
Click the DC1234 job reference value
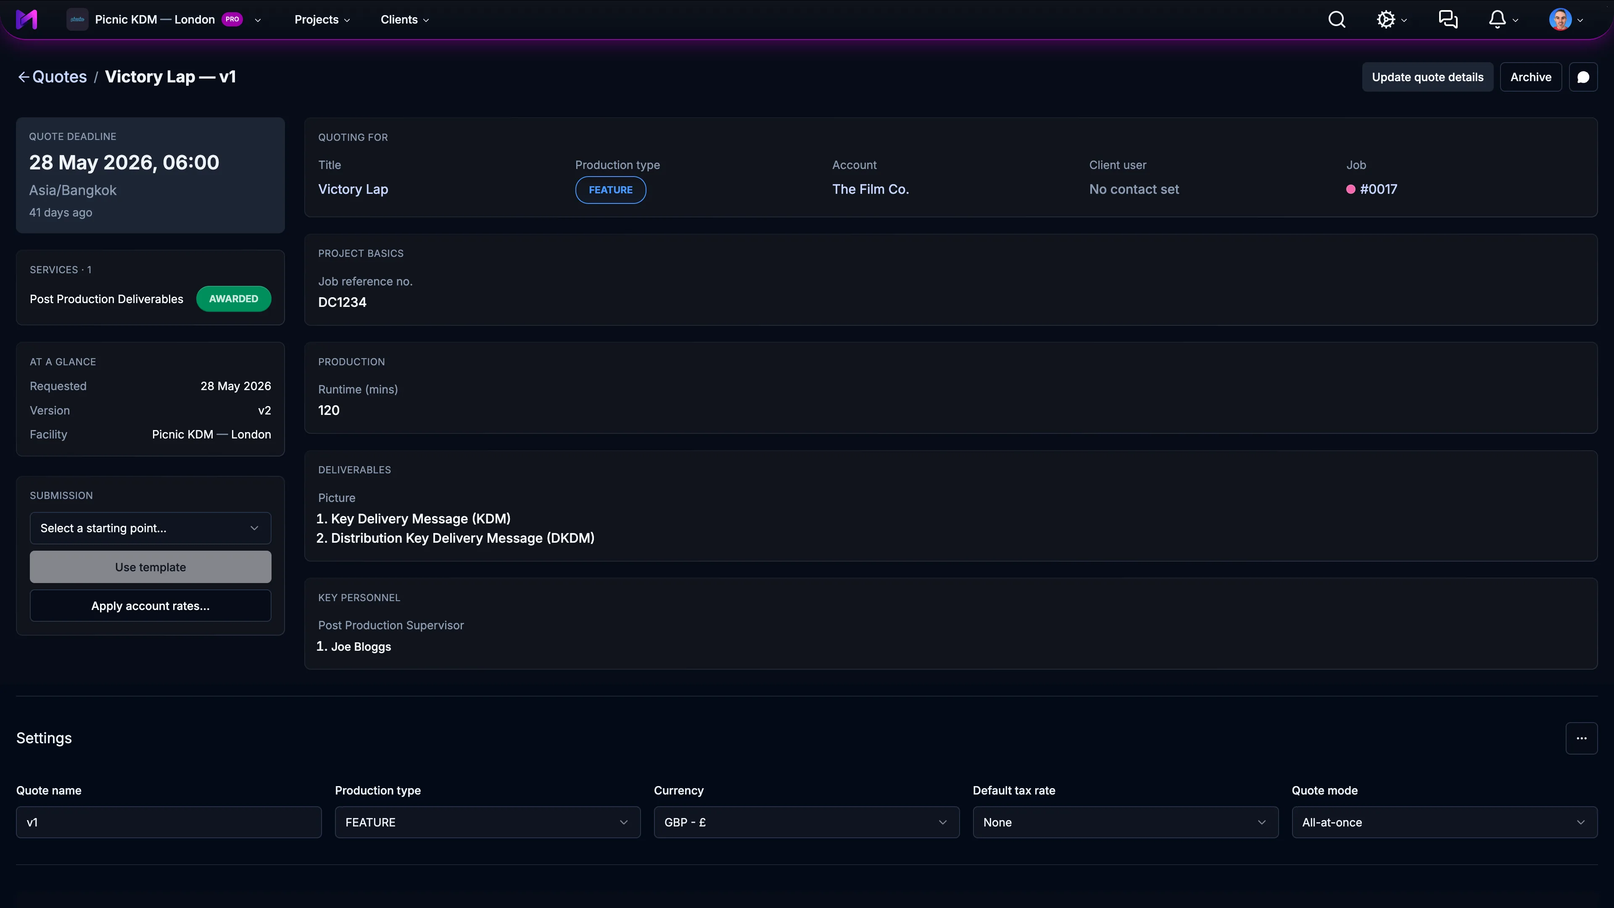[x=342, y=303]
